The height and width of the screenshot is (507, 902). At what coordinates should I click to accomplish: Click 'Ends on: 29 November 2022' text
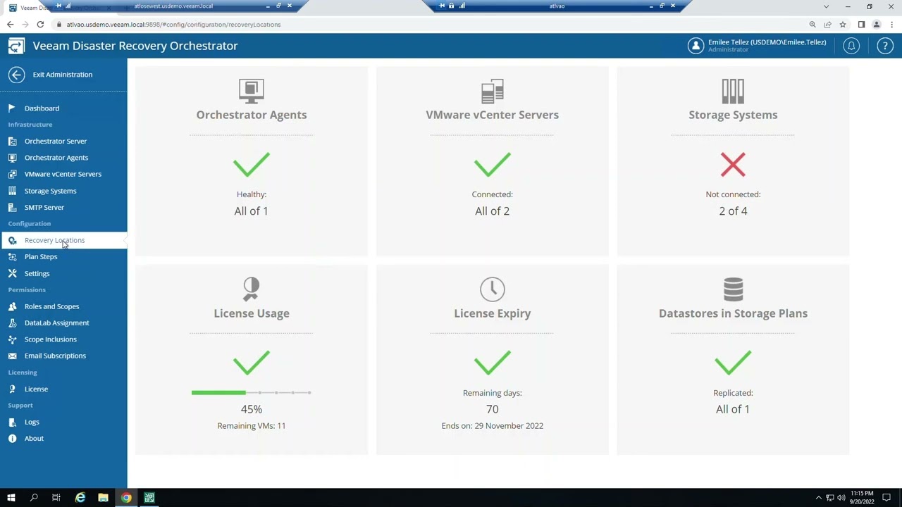(493, 426)
